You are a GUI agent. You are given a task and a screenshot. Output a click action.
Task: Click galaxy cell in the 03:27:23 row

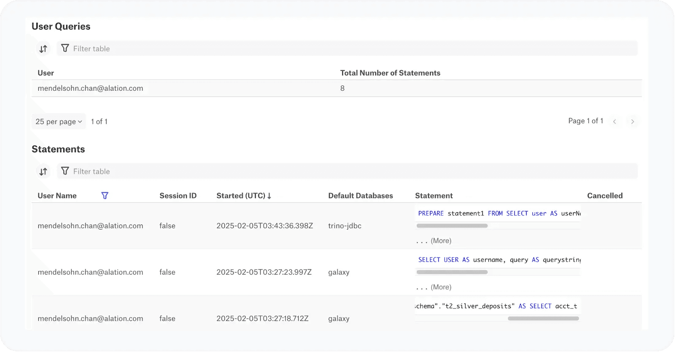(339, 272)
